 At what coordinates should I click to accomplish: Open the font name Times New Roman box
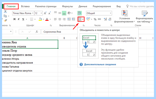[x=23, y=13]
